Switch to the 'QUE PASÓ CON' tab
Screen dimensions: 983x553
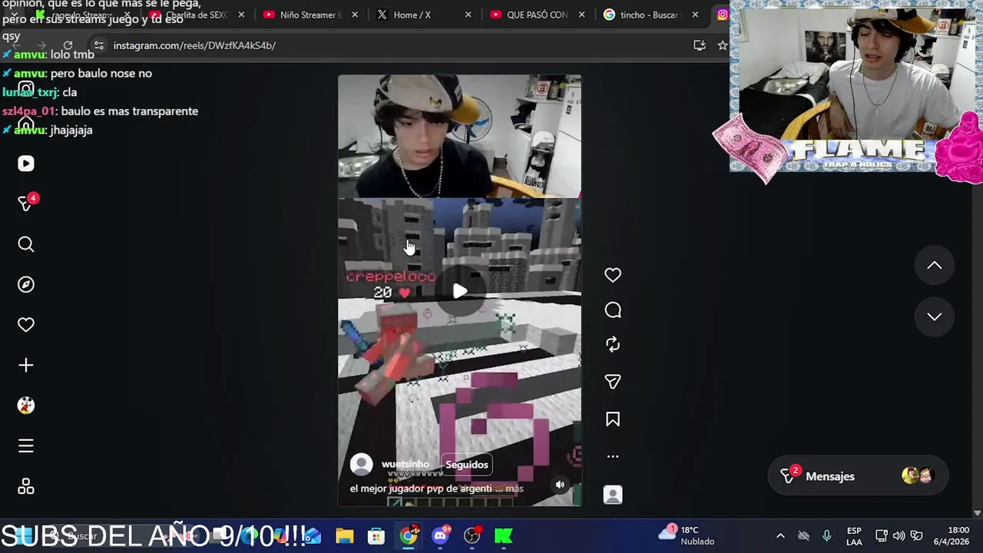(x=536, y=15)
